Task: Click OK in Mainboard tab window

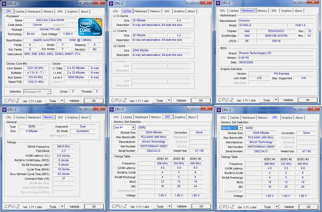Action: (x=308, y=100)
